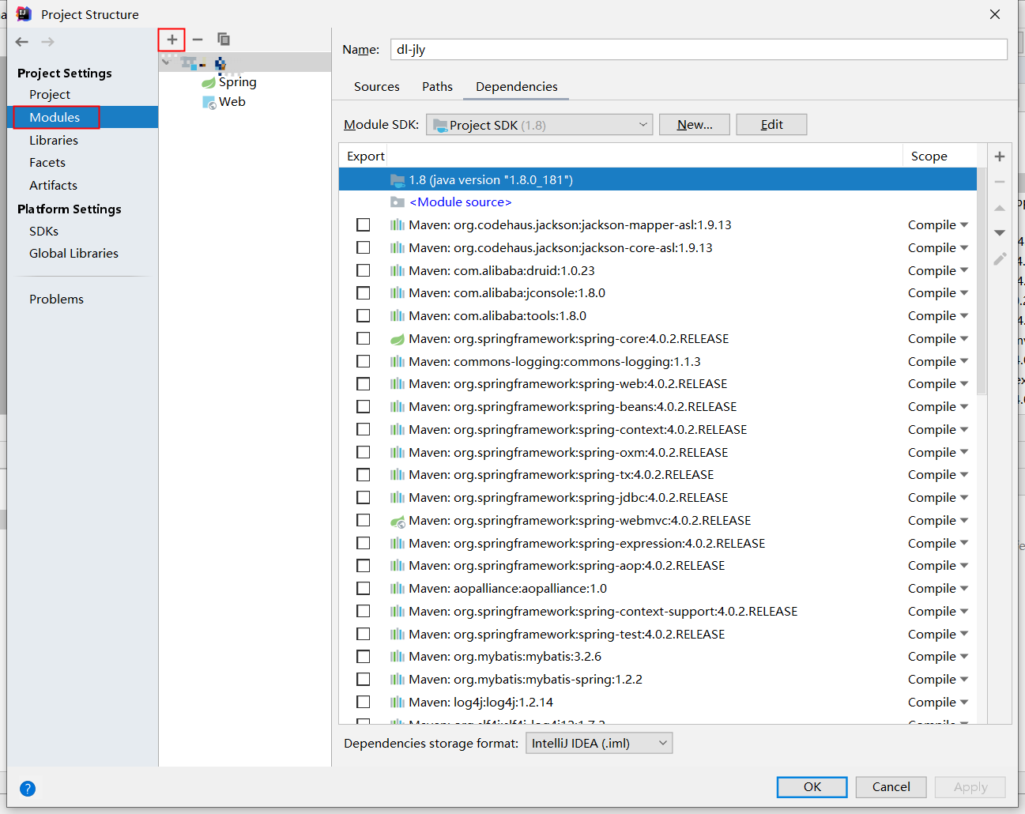Confirm with the OK button
The width and height of the screenshot is (1025, 814).
pos(812,787)
